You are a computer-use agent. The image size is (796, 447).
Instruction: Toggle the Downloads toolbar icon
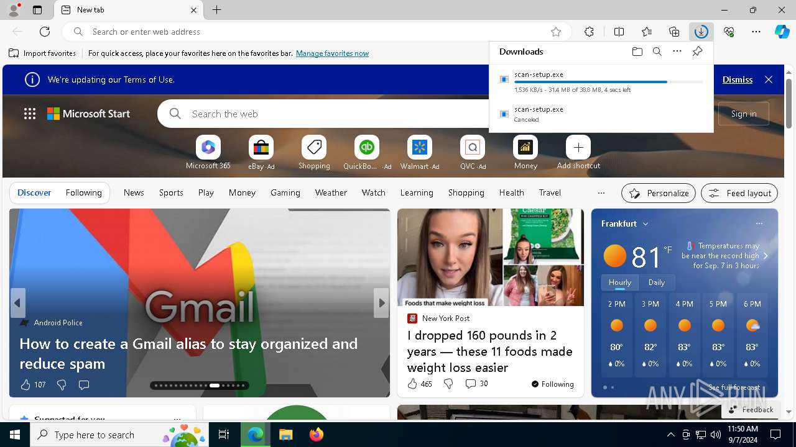[x=701, y=32]
